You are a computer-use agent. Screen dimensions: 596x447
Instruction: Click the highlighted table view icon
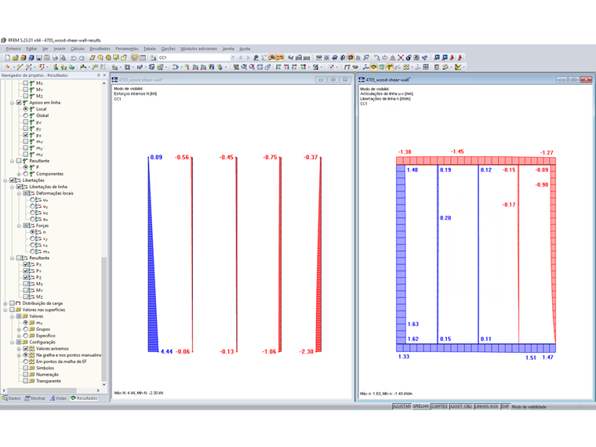click(135, 57)
